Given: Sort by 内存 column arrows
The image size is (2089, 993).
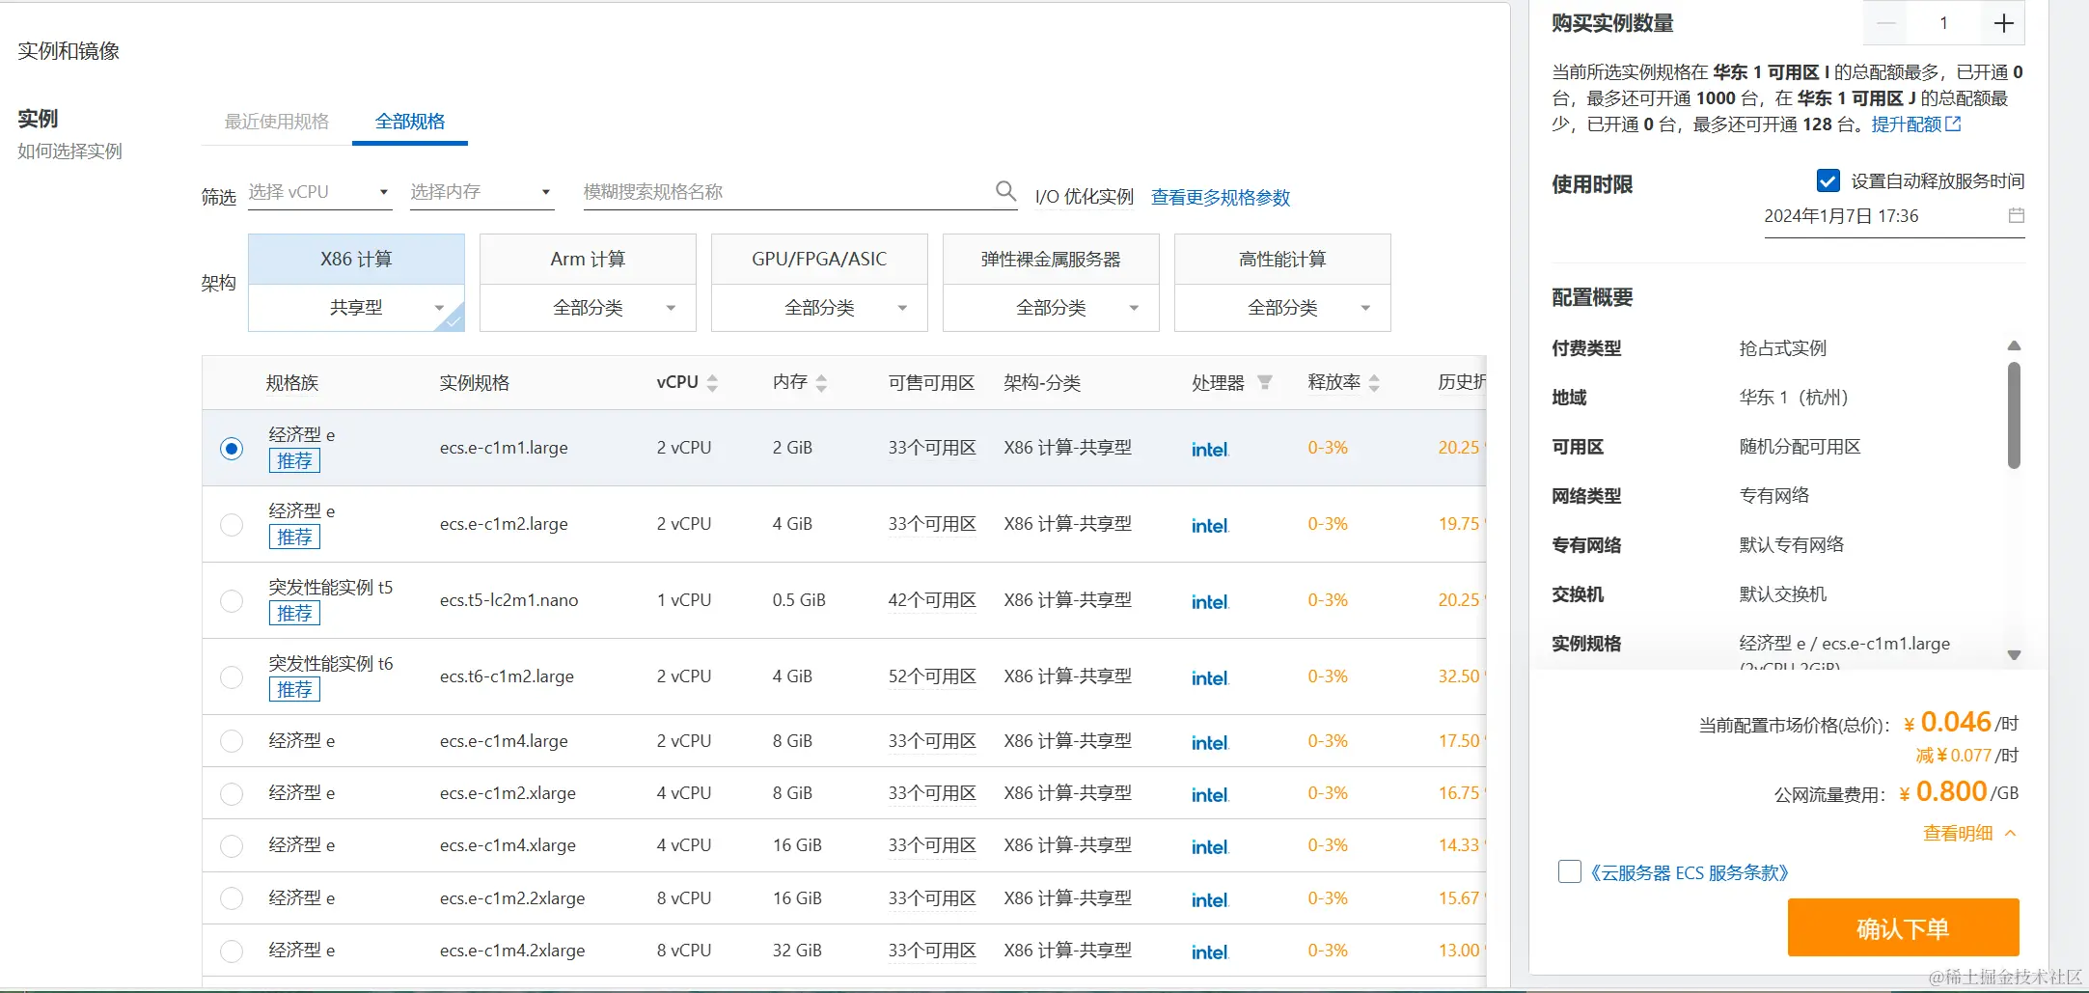Looking at the screenshot, I should click(x=821, y=382).
